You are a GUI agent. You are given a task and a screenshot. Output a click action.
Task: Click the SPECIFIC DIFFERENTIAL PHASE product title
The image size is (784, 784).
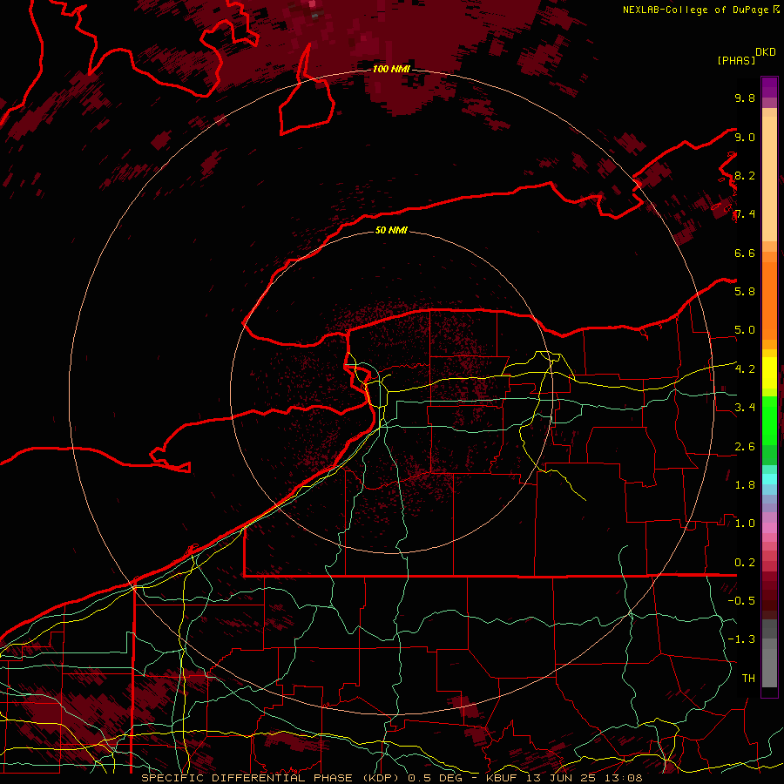(x=248, y=778)
